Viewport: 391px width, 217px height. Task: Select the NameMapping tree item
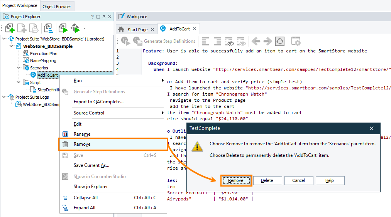pyautogui.click(x=43, y=61)
